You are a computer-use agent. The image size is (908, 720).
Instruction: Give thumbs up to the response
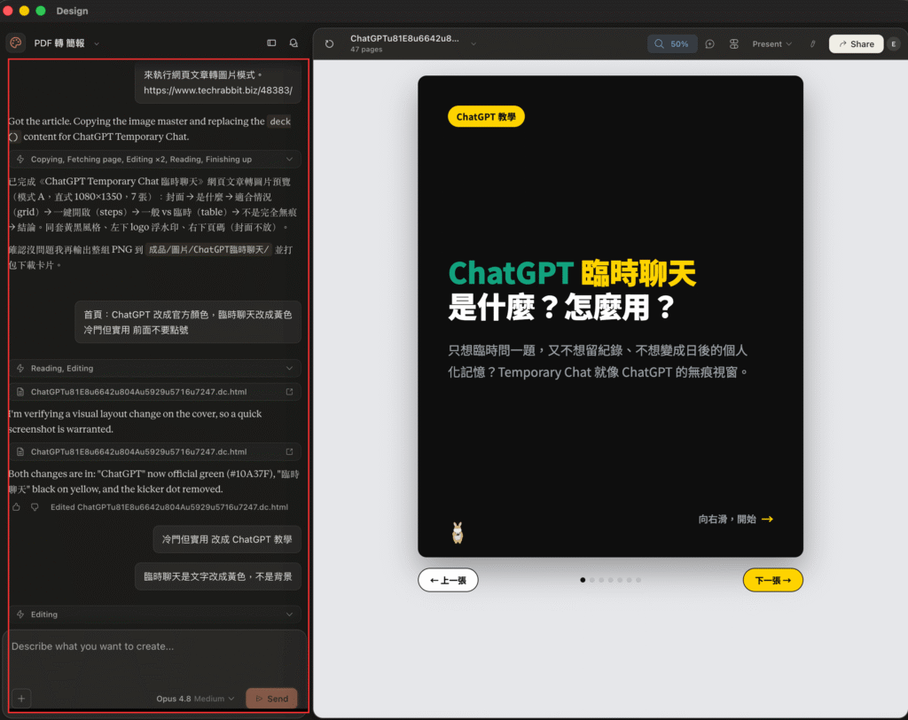(16, 507)
